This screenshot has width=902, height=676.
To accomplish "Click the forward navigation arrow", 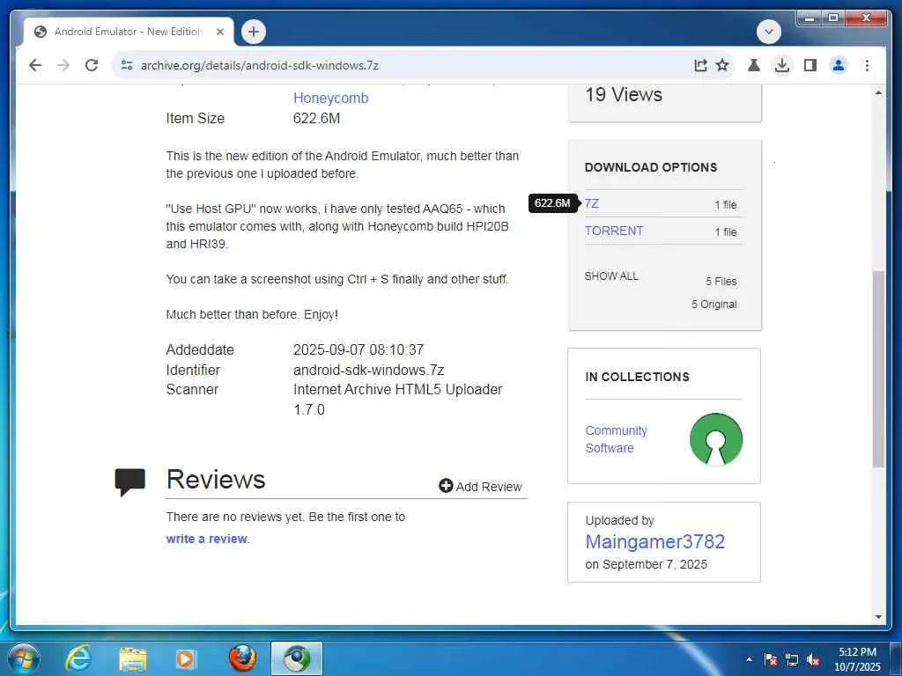I will 63,65.
